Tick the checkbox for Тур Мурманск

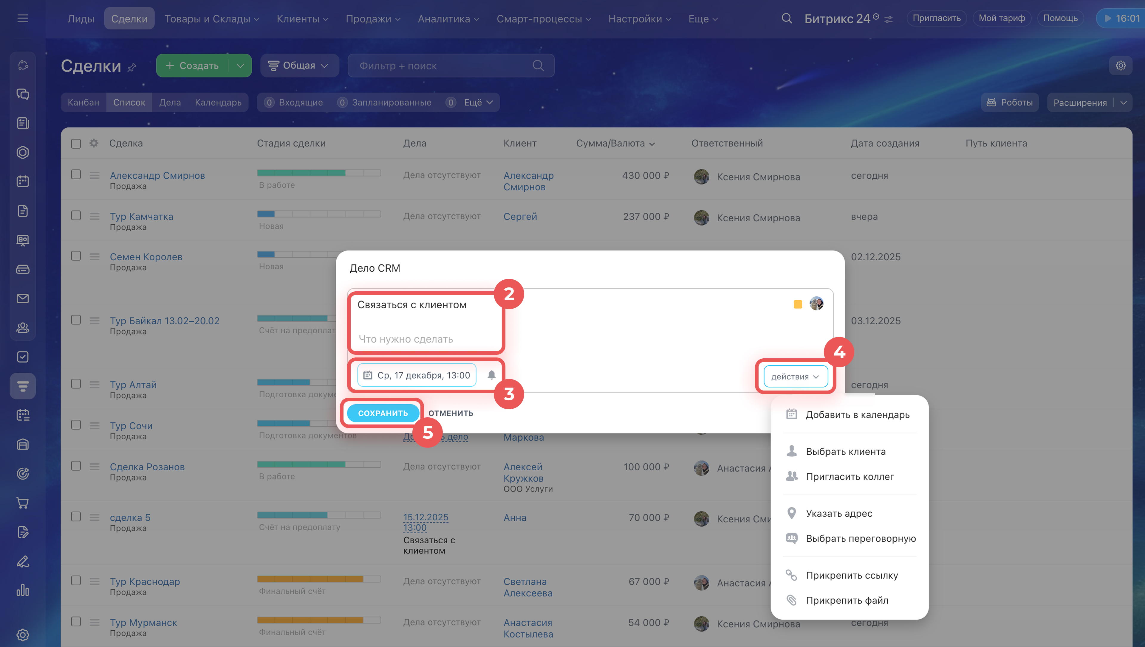(x=76, y=621)
